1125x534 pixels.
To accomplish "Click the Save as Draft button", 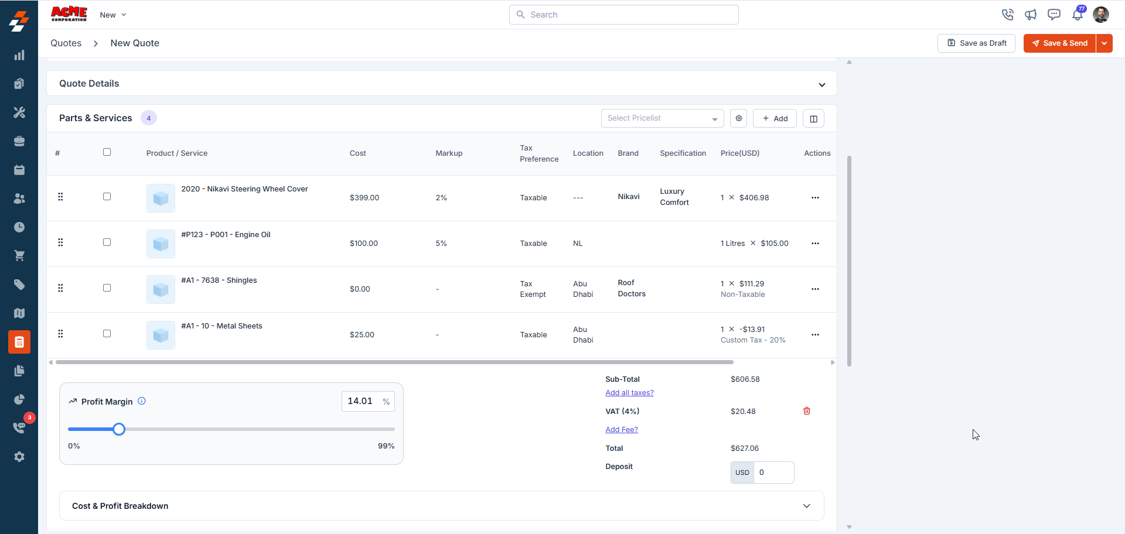I will [x=976, y=43].
